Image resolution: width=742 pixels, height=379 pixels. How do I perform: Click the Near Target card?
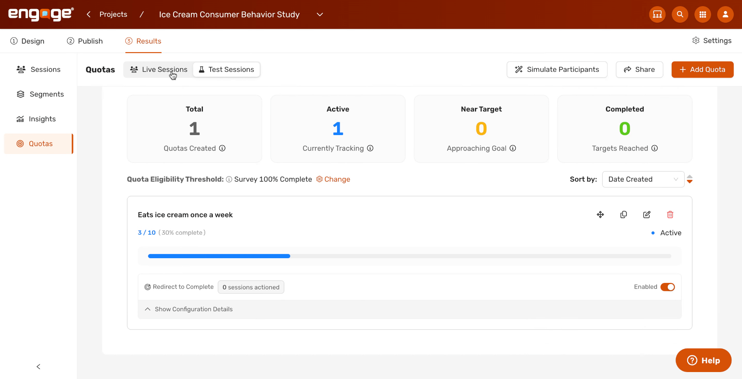pos(481,129)
